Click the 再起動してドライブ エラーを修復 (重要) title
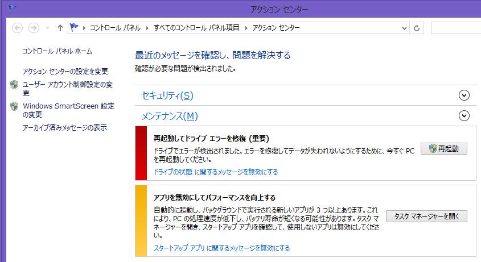The image size is (481, 262). click(211, 139)
